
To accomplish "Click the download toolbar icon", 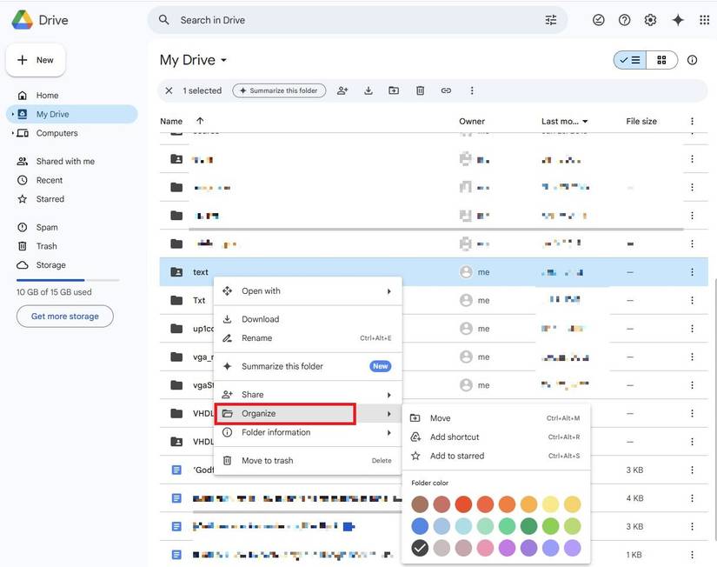I will pyautogui.click(x=368, y=90).
